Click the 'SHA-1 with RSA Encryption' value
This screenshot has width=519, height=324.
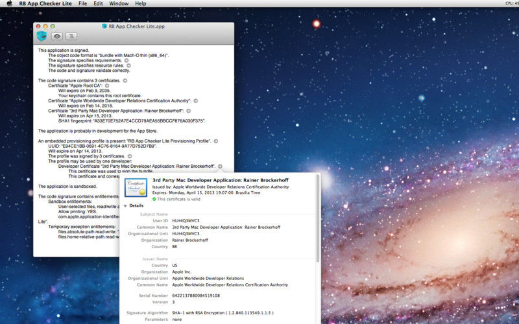click(223, 313)
